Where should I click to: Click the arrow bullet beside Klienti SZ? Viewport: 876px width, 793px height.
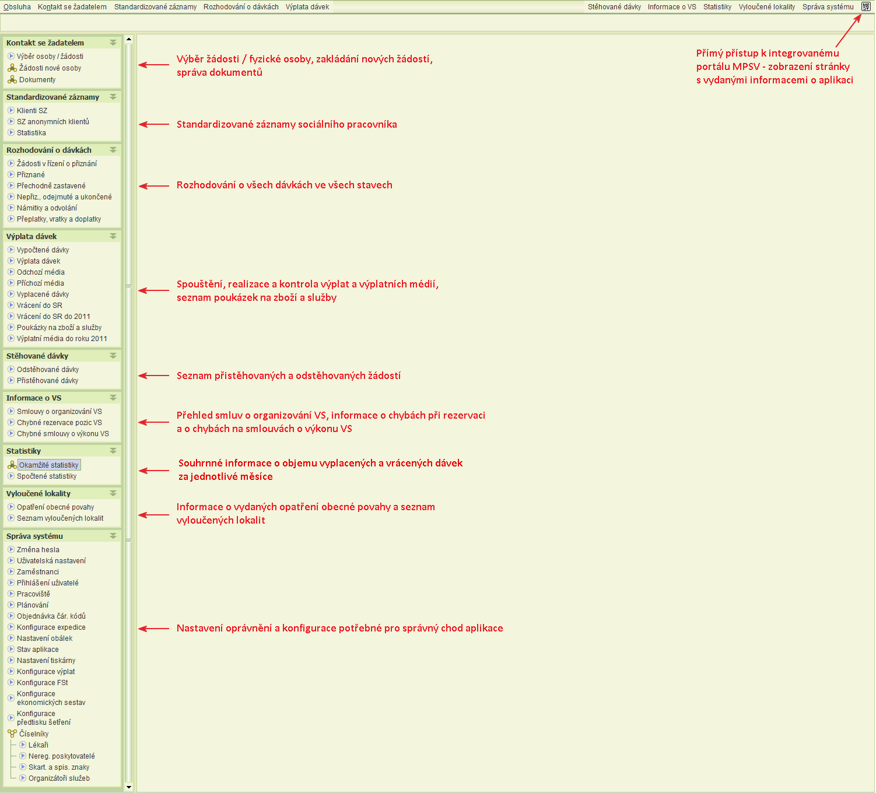point(11,110)
